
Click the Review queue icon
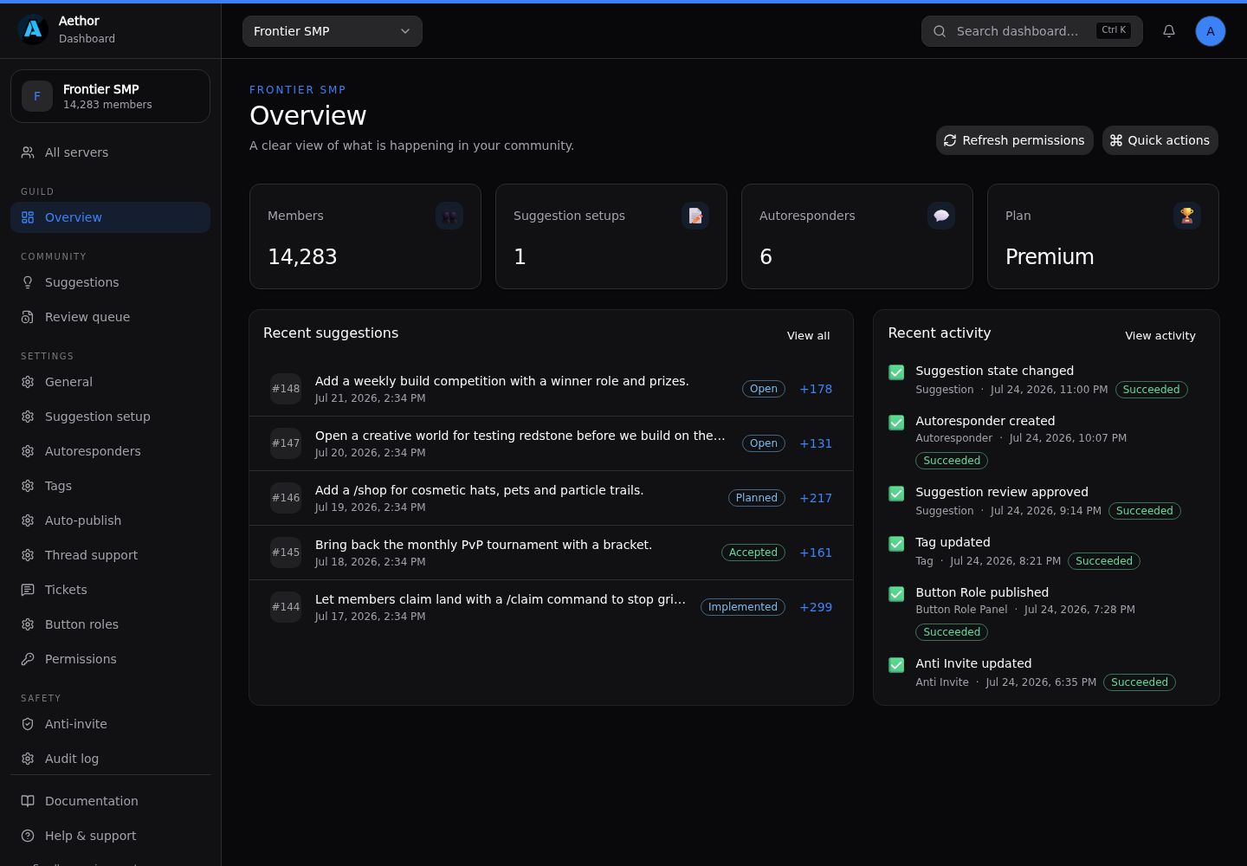pyautogui.click(x=28, y=317)
